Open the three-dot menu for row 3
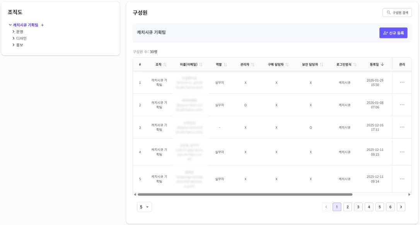The height and width of the screenshot is (225, 420). [x=402, y=127]
